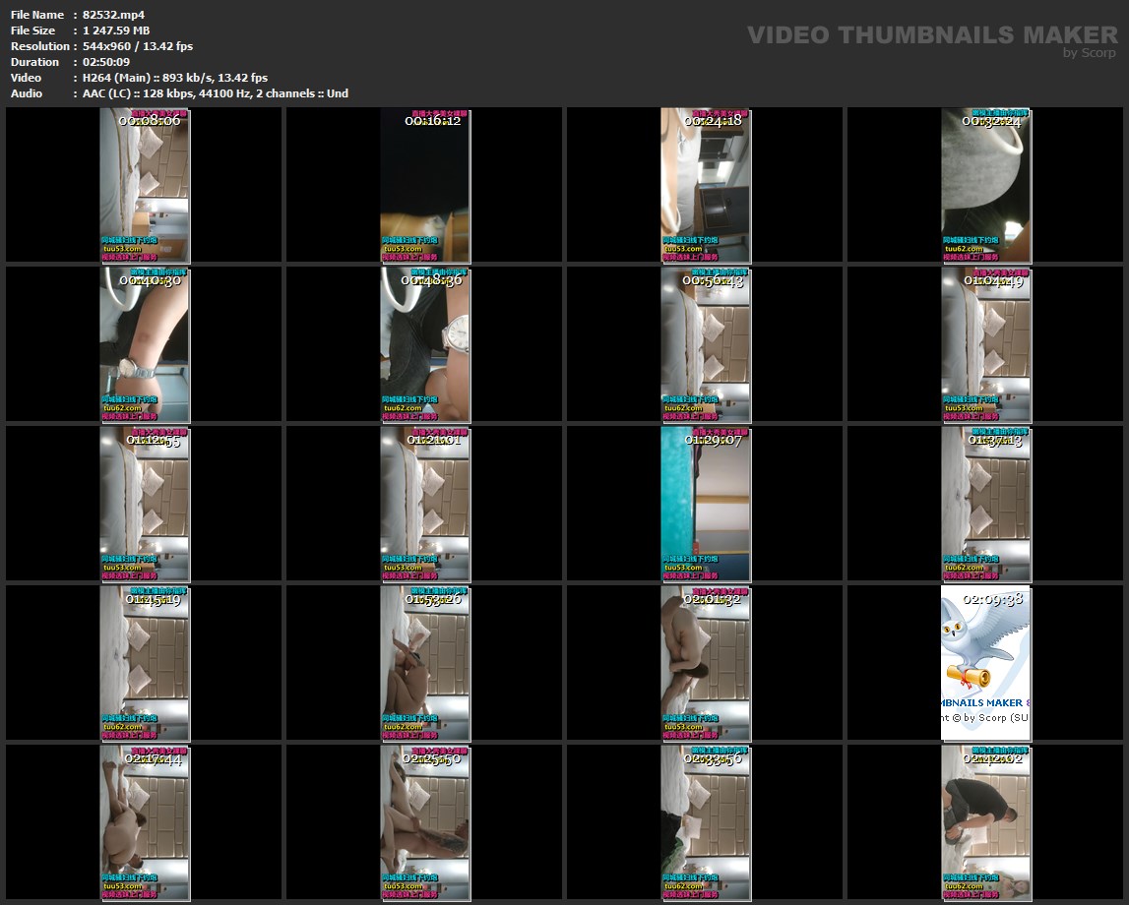Click the 'File Name' label
Viewport: 1129px width, 905px height.
(x=37, y=15)
